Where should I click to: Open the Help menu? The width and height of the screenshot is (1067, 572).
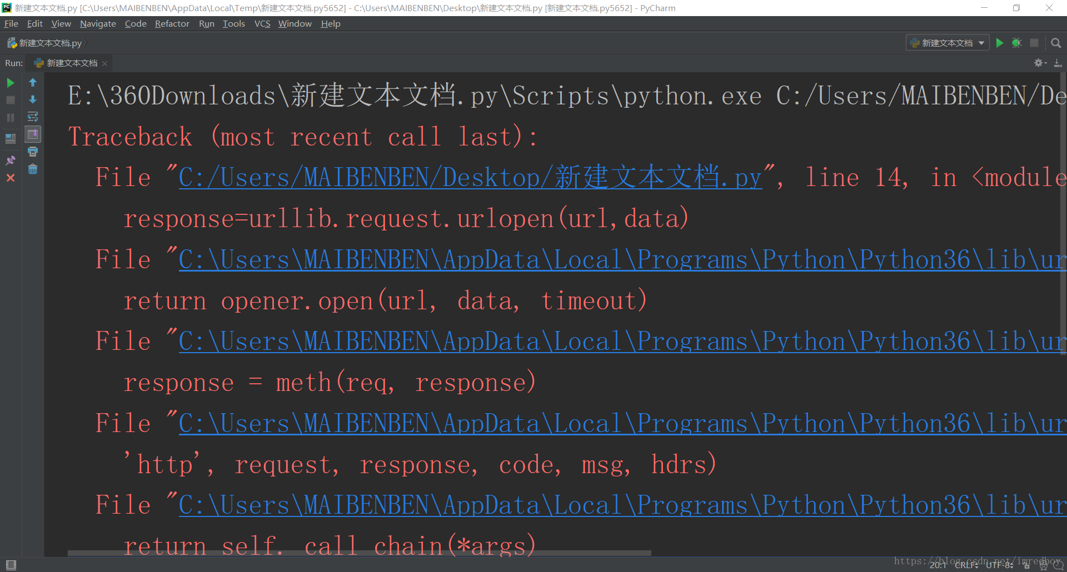coord(331,23)
